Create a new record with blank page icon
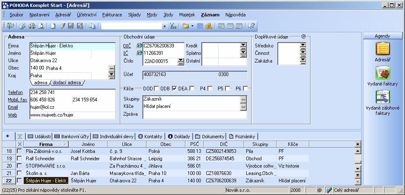The width and height of the screenshot is (405, 195). coord(53,26)
